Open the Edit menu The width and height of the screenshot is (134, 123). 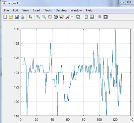coord(15,10)
